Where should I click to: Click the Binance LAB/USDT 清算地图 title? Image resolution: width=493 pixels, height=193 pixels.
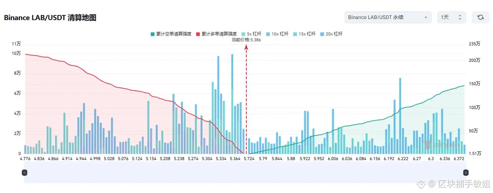pyautogui.click(x=50, y=18)
